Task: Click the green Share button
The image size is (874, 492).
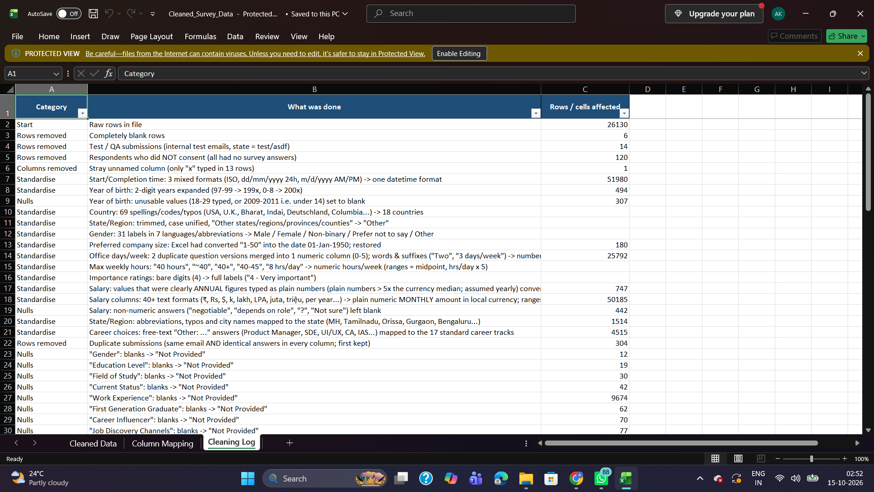Action: (x=846, y=36)
